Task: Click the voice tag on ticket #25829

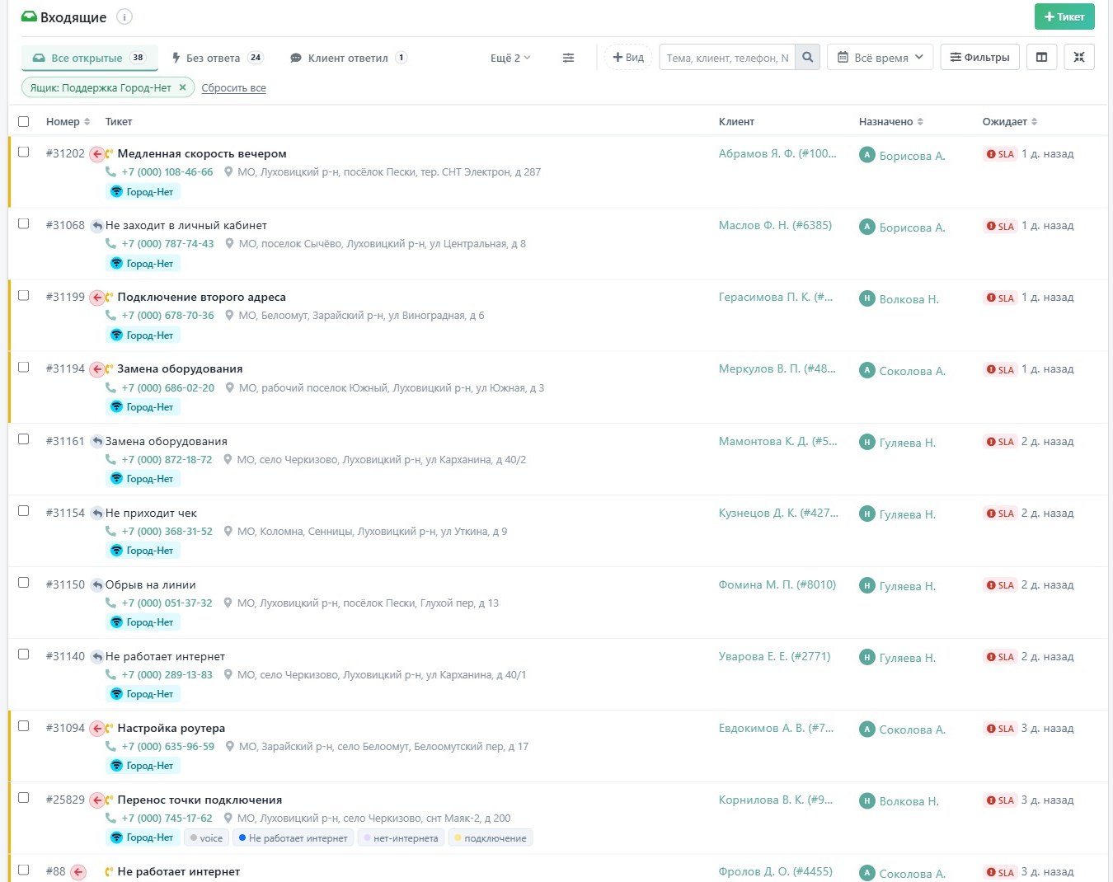Action: [x=206, y=838]
